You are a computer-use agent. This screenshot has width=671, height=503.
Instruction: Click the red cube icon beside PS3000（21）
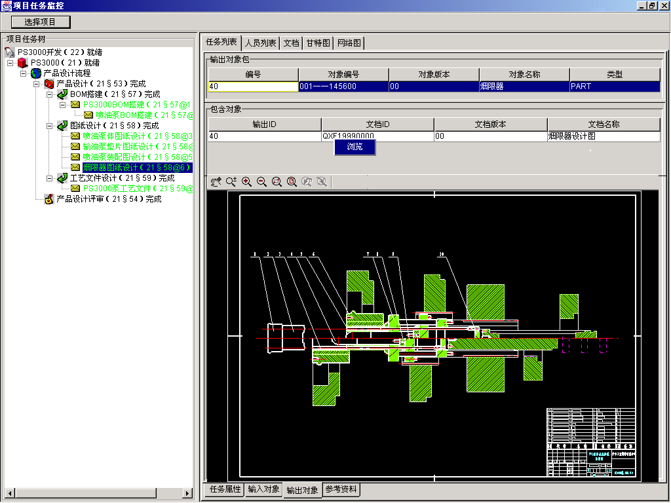point(23,63)
